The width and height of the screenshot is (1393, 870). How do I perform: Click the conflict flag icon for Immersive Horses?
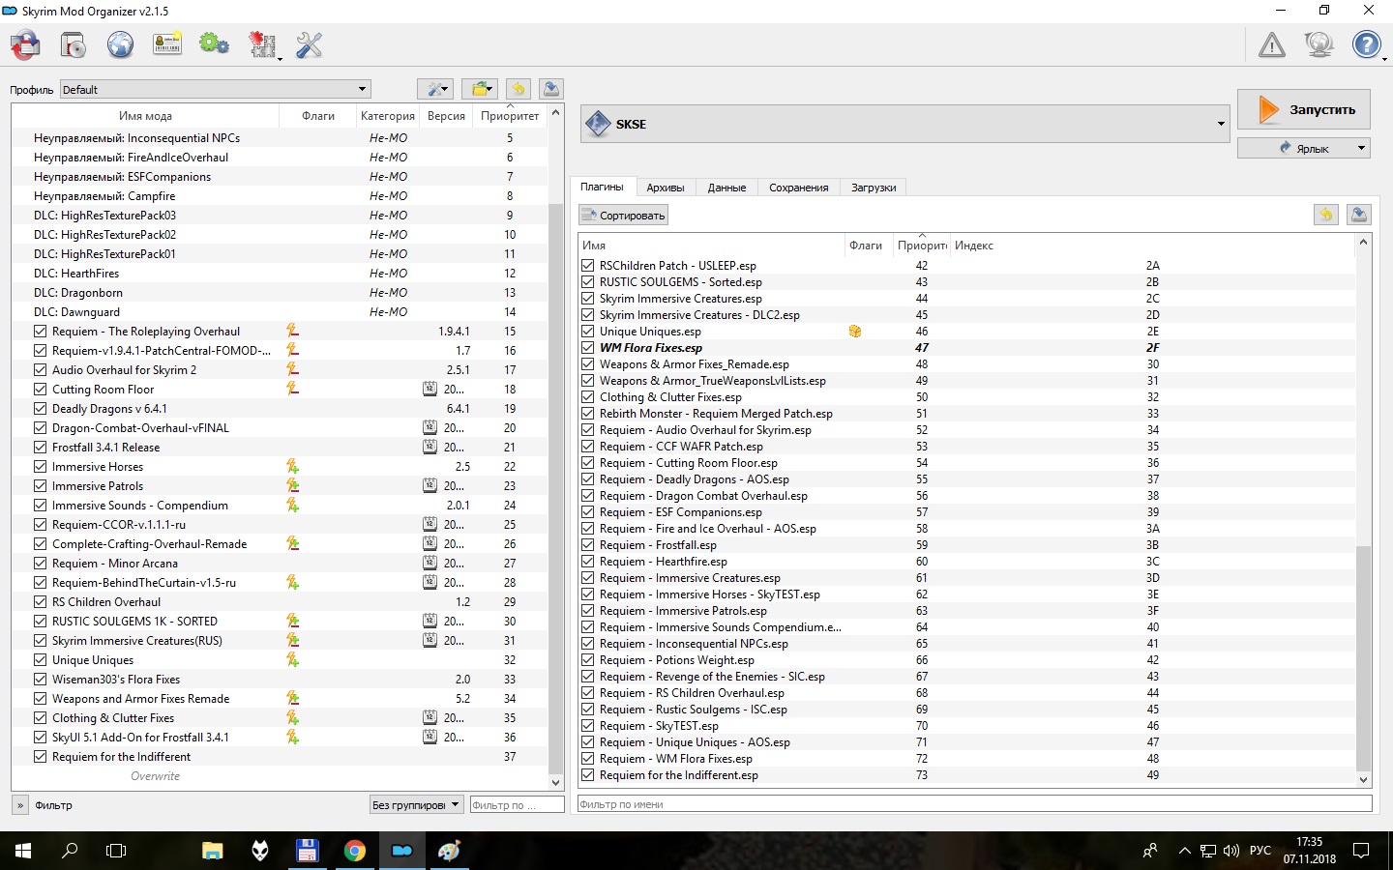(x=292, y=467)
